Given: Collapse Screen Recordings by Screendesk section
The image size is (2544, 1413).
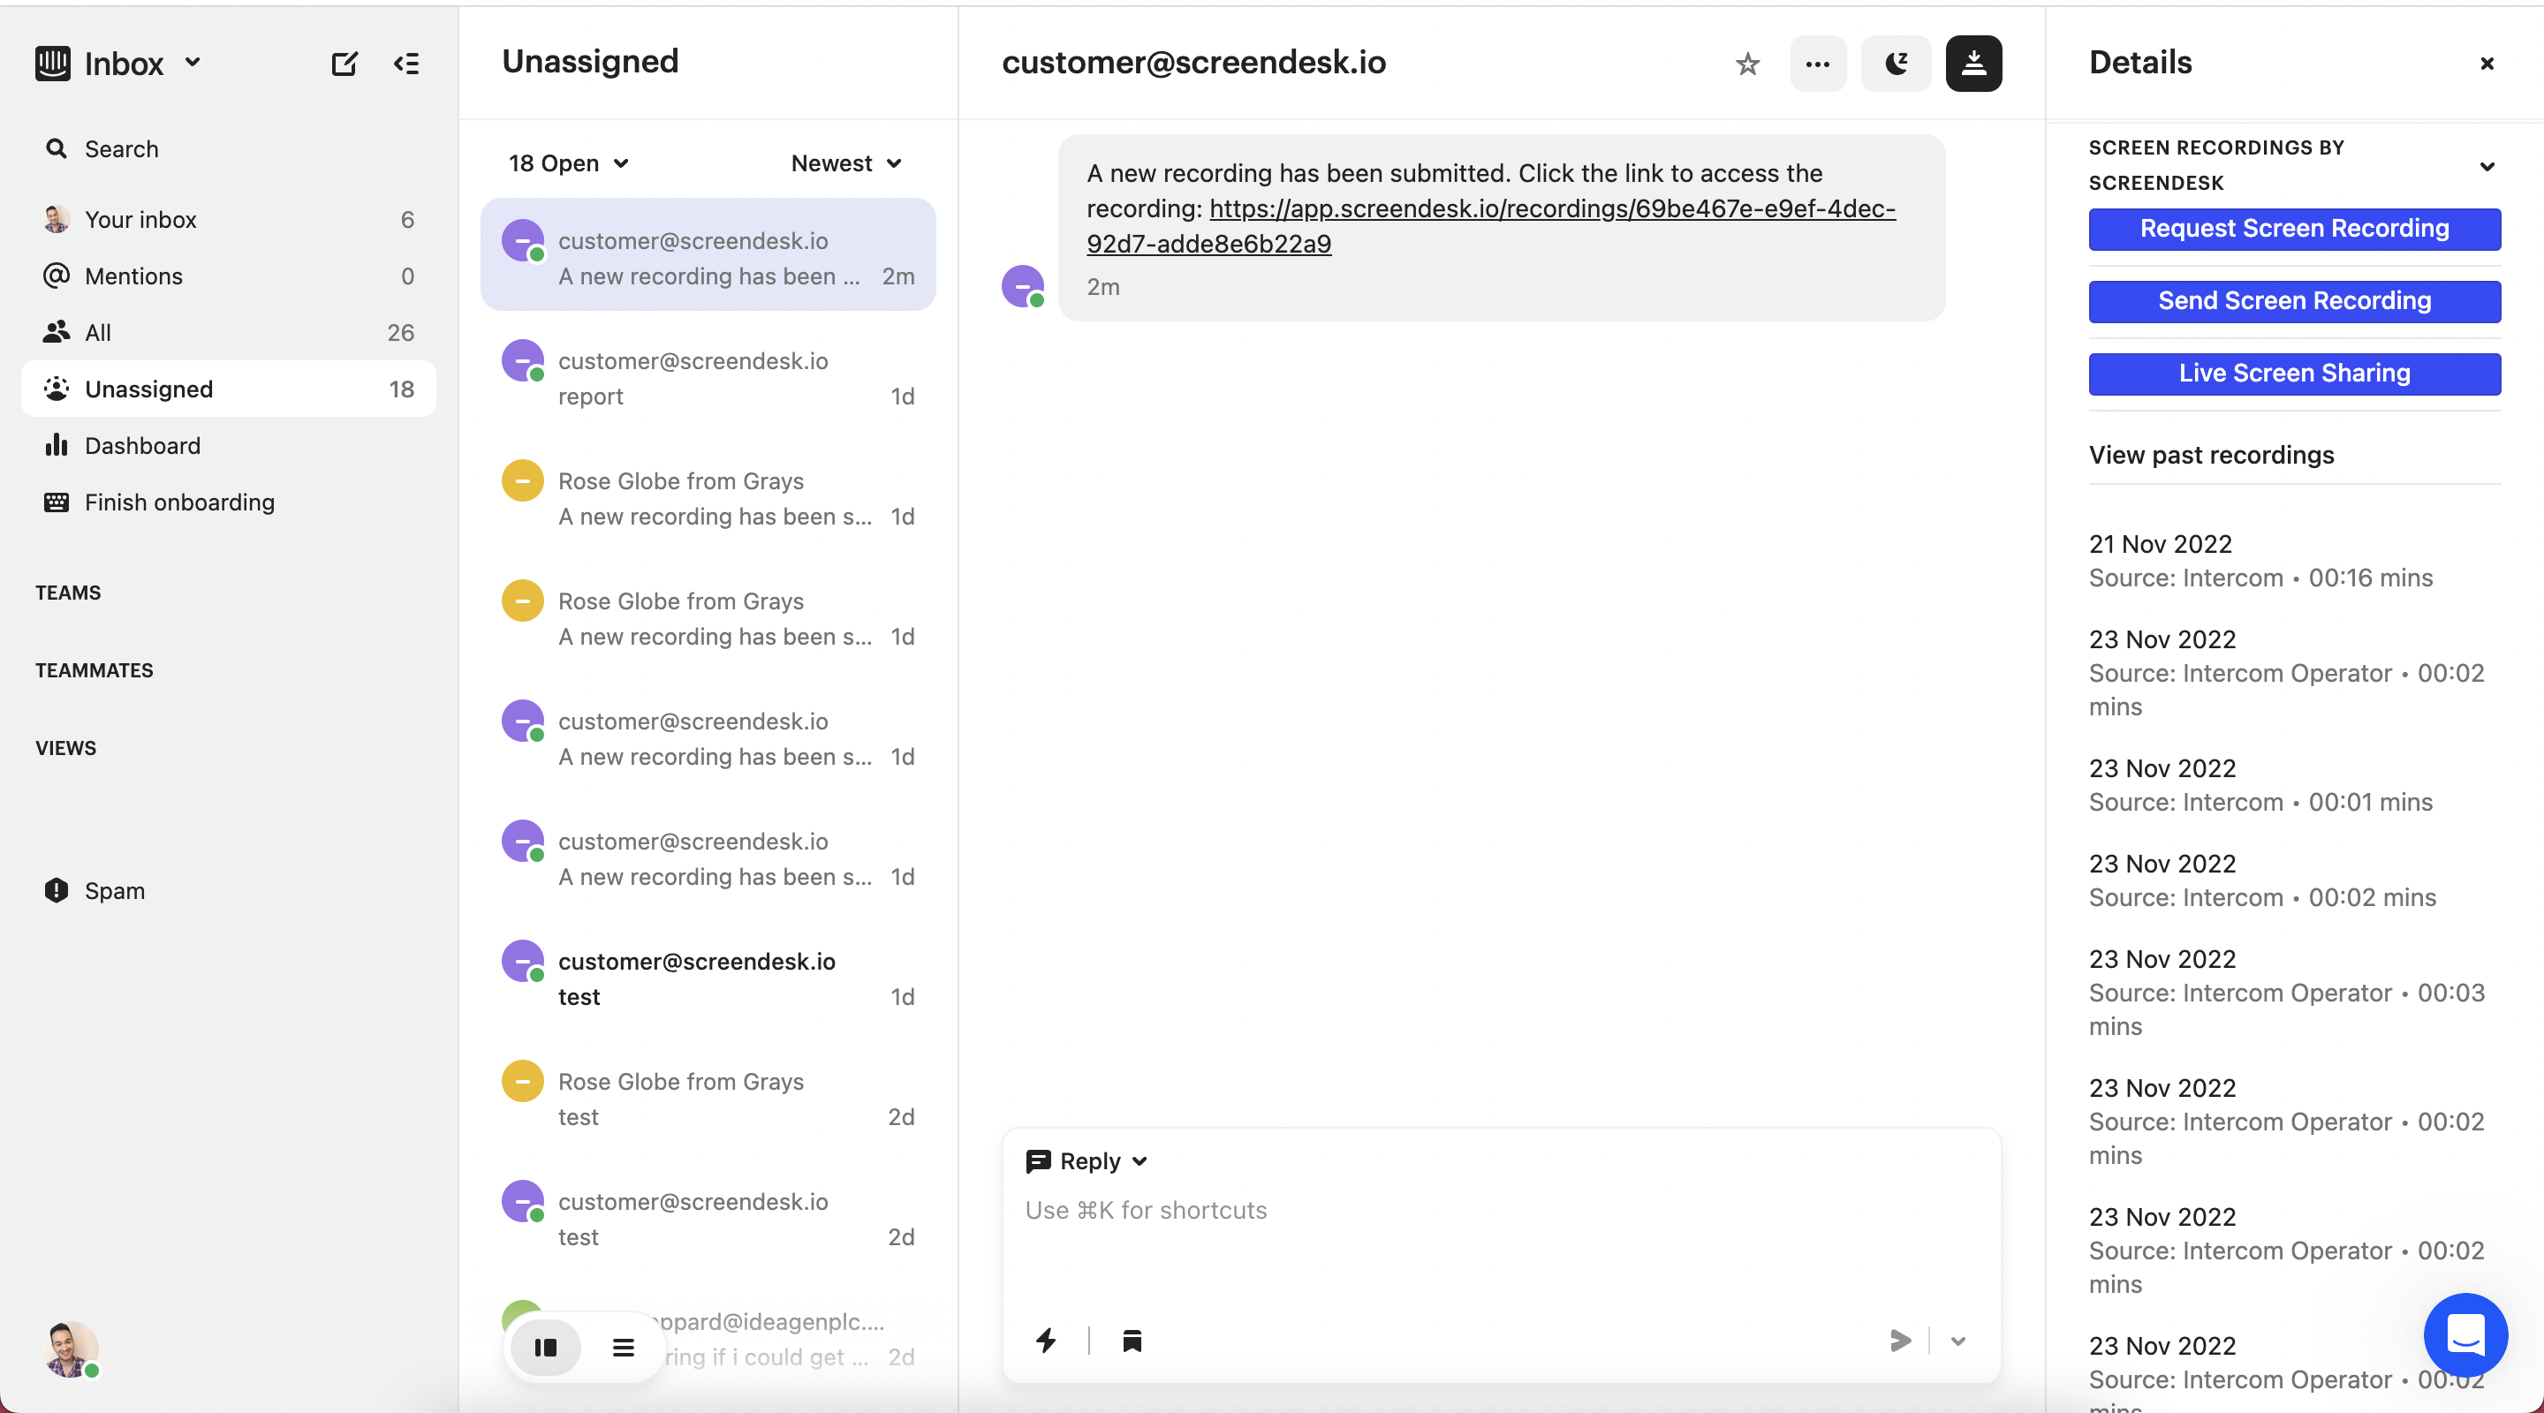Looking at the screenshot, I should point(2487,166).
